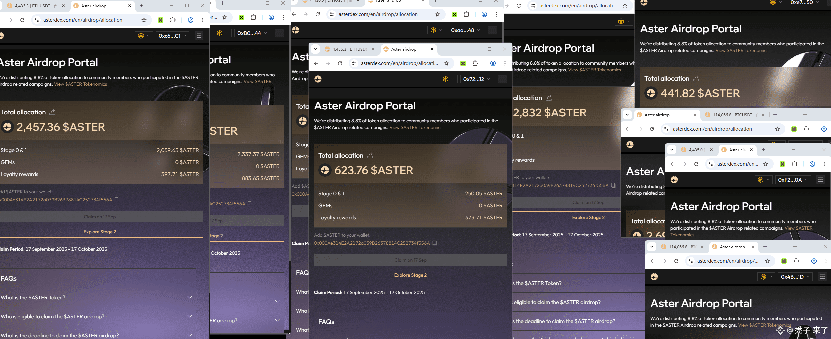Click the share icon next to Total allocation

tap(370, 155)
